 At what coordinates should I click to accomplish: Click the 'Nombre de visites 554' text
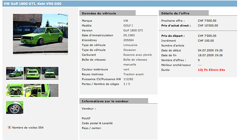[28, 128]
